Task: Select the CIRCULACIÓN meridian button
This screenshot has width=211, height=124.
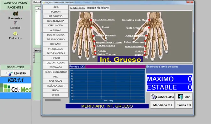Action: tap(55, 25)
